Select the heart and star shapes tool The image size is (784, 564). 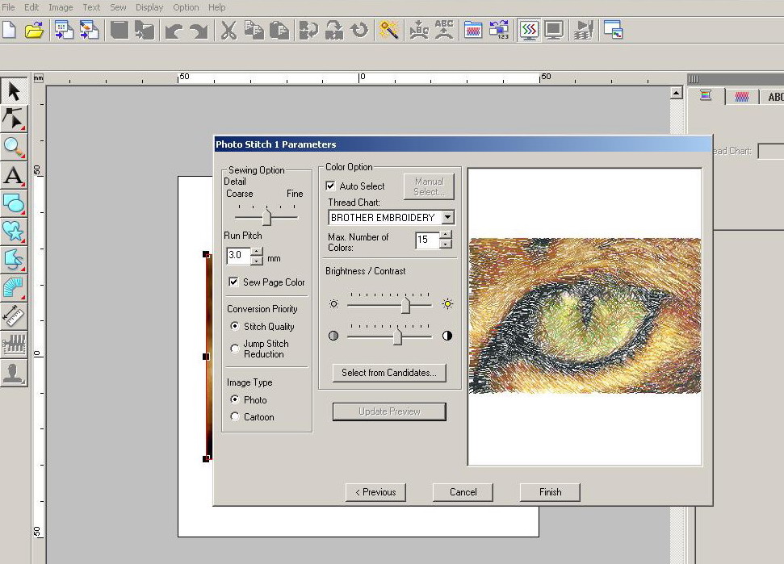pos(14,232)
